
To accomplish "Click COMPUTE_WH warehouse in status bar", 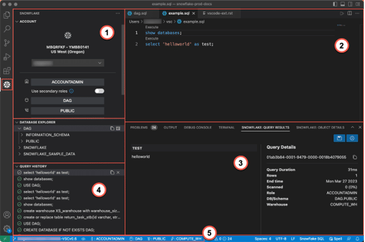I will 186,238.
